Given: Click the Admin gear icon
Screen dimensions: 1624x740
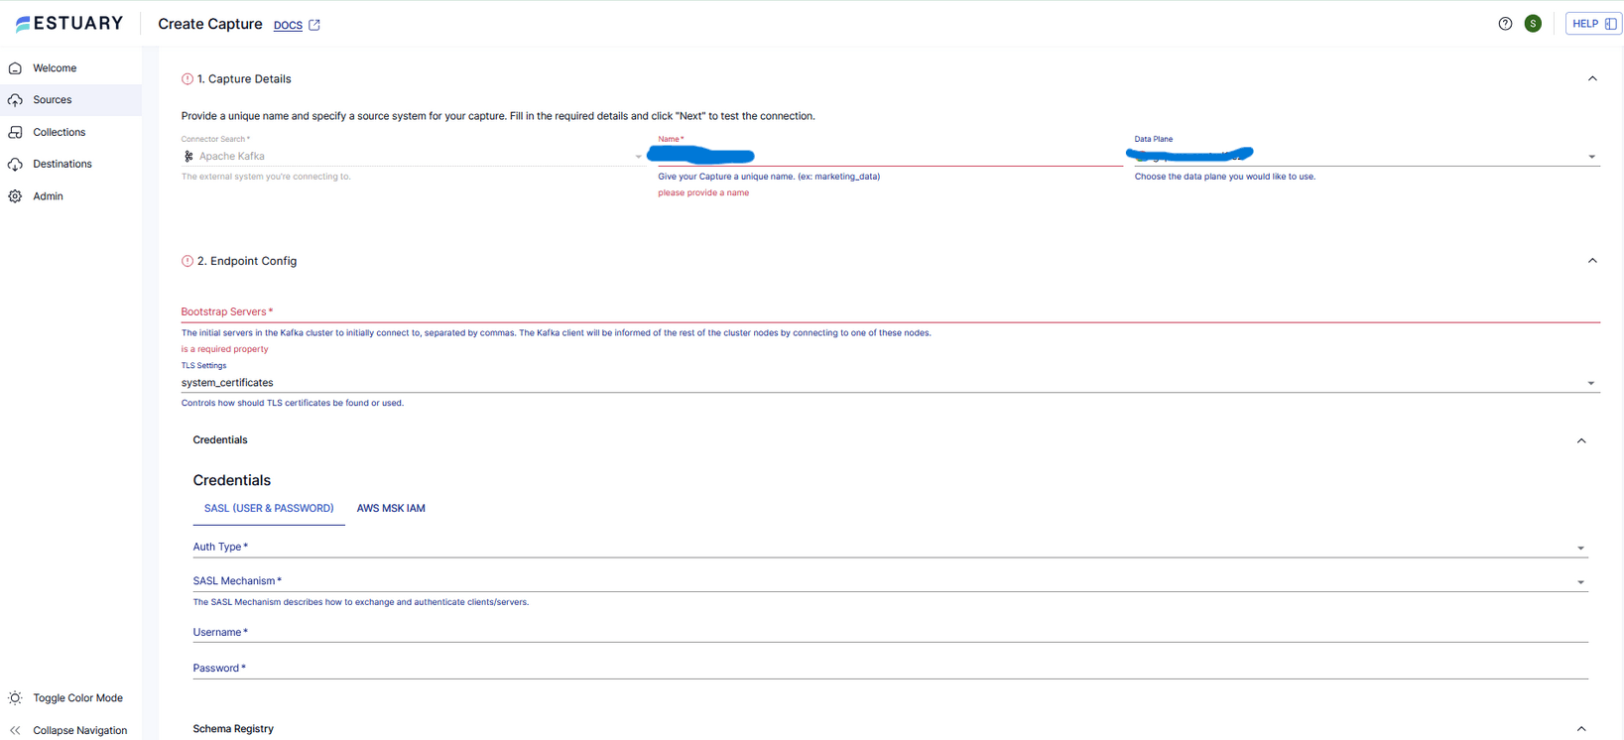Looking at the screenshot, I should [16, 196].
